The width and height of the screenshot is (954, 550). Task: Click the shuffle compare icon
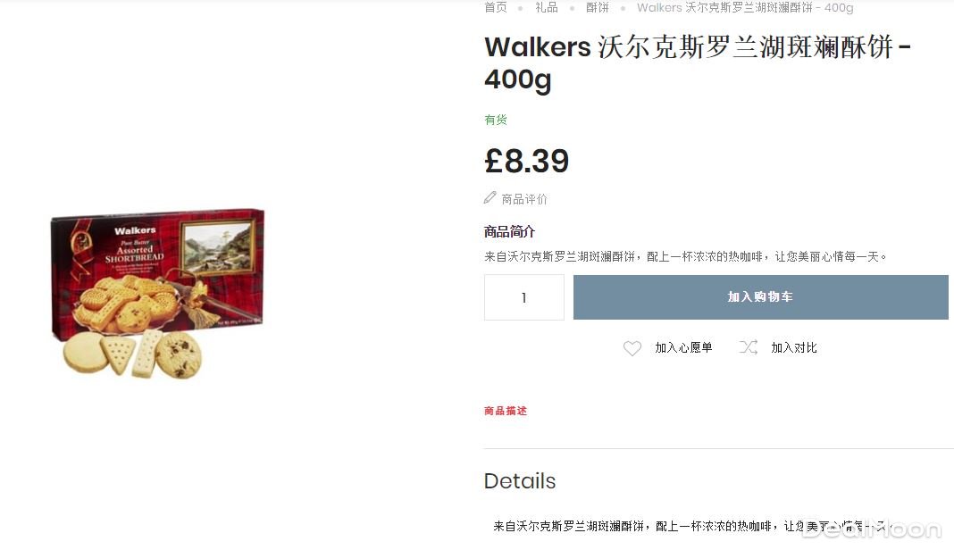(x=748, y=347)
